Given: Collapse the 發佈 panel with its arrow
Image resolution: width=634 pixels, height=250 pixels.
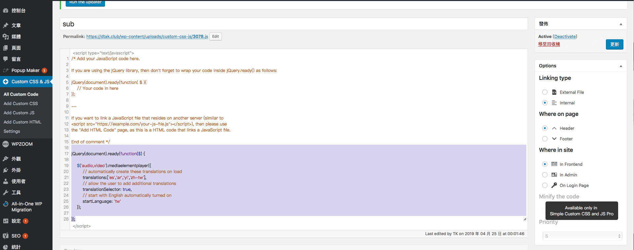Looking at the screenshot, I should [621, 24].
